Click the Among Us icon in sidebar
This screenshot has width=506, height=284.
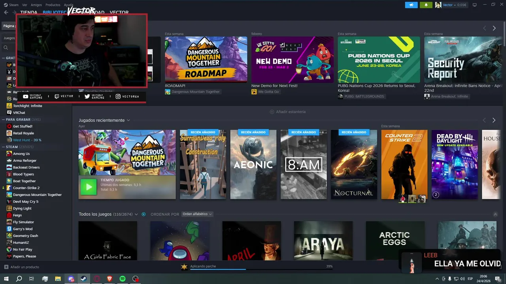[9, 153]
